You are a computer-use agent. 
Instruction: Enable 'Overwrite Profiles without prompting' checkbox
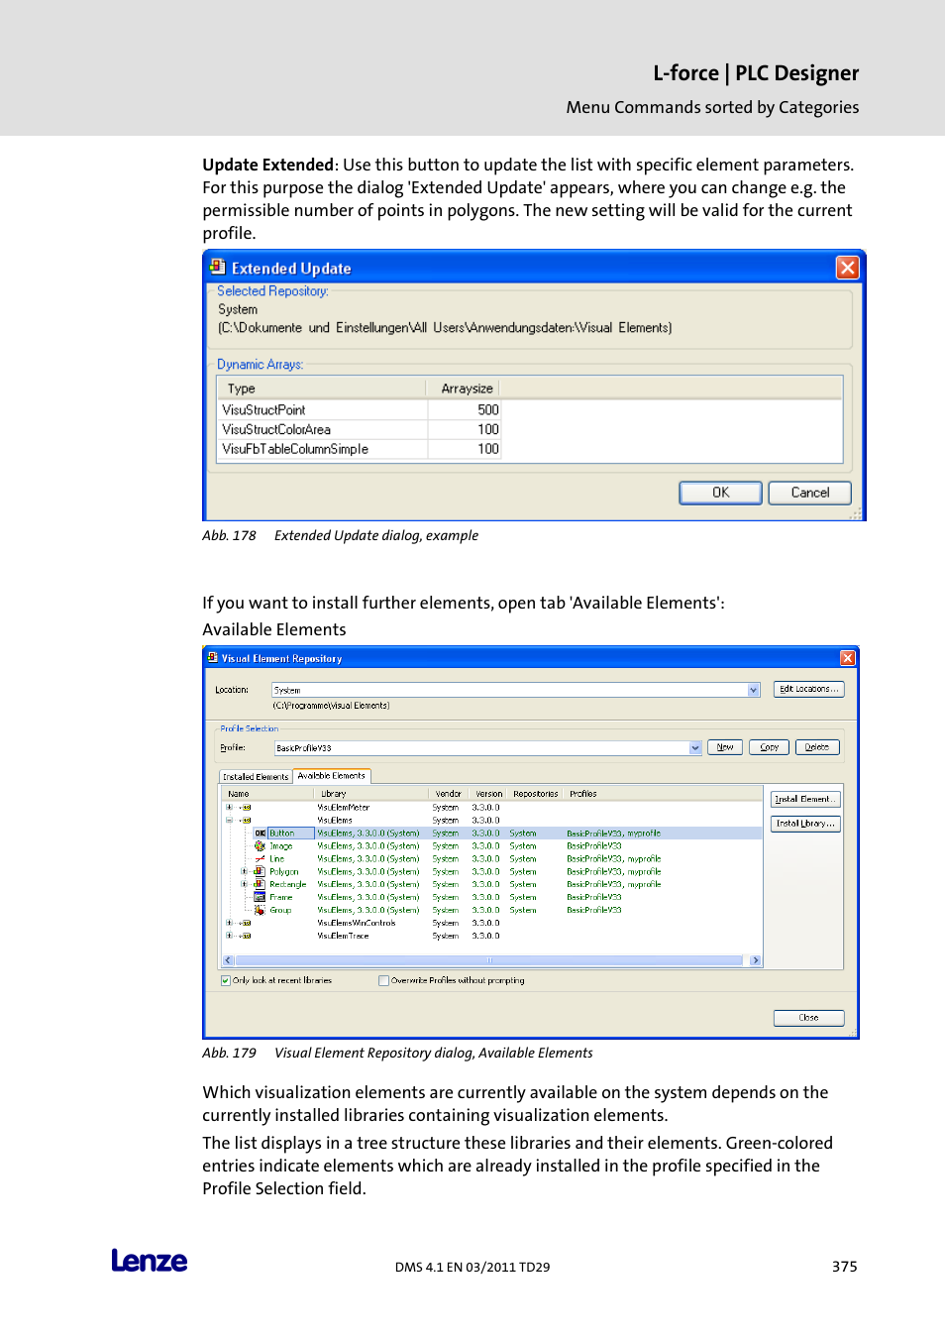(383, 980)
